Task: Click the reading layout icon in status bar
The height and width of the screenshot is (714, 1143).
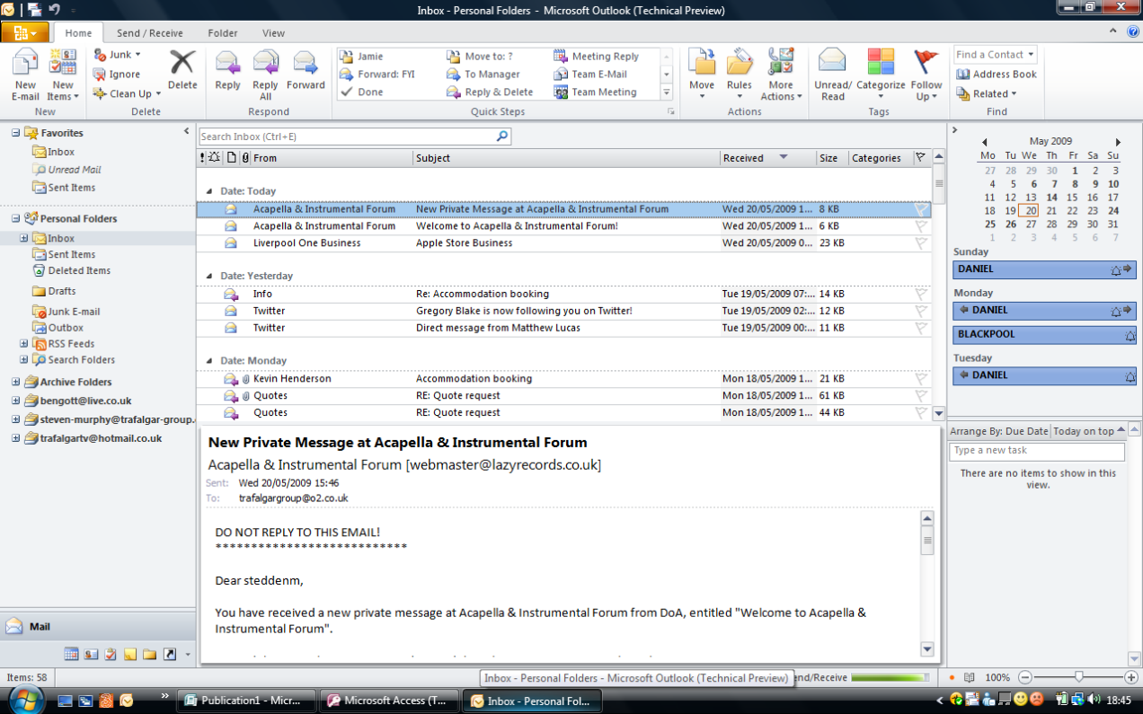Action: (x=969, y=677)
